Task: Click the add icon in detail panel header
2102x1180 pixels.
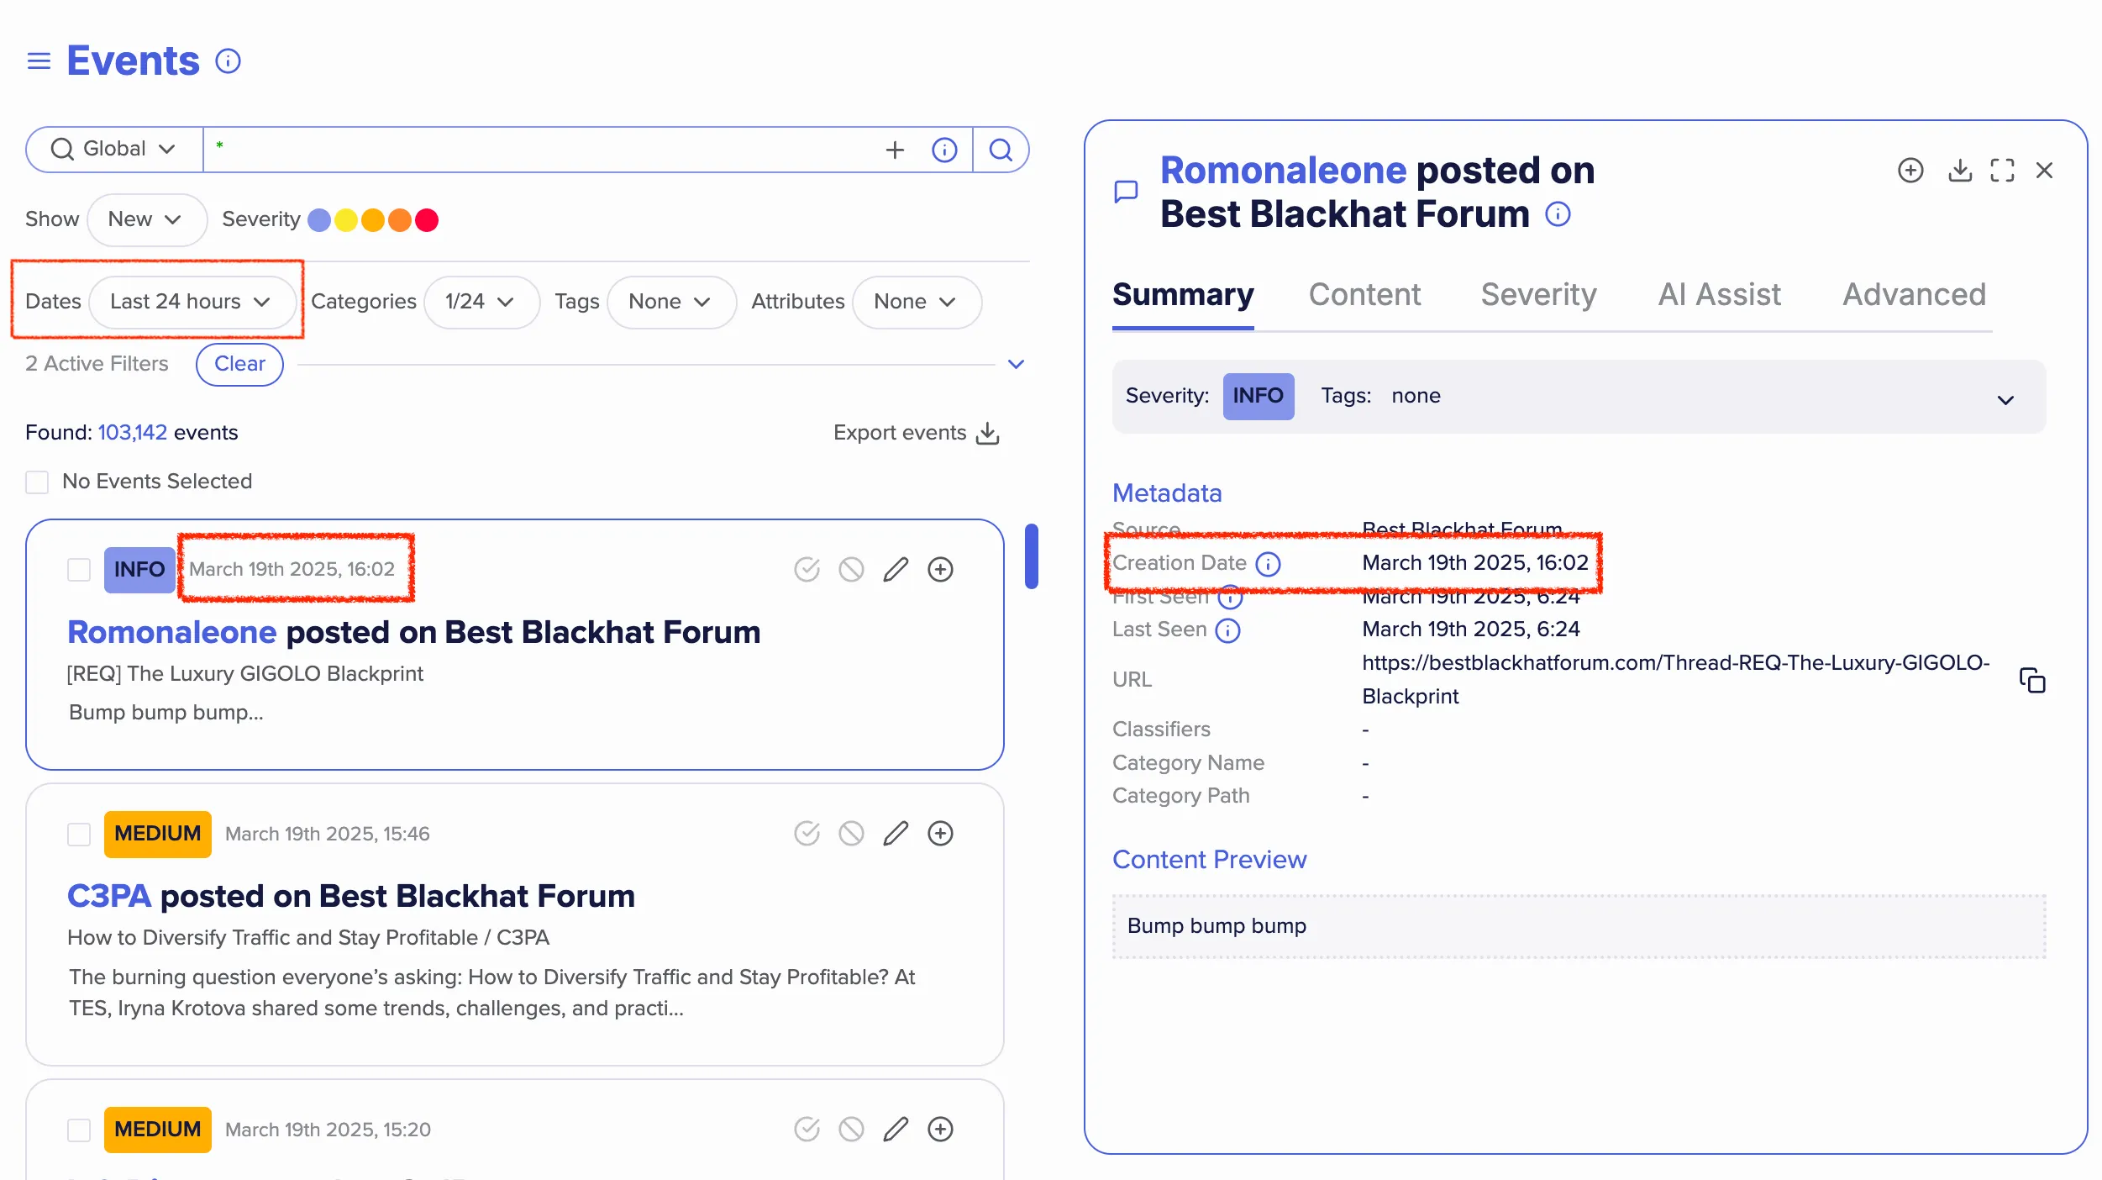Action: 1910,171
